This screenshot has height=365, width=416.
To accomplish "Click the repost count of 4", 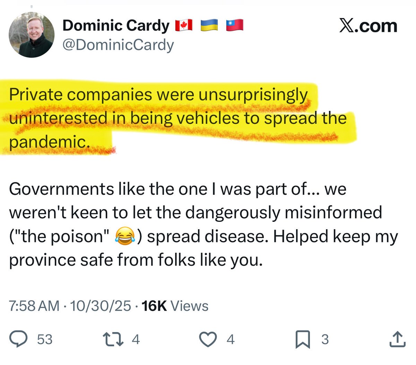I will click(136, 339).
